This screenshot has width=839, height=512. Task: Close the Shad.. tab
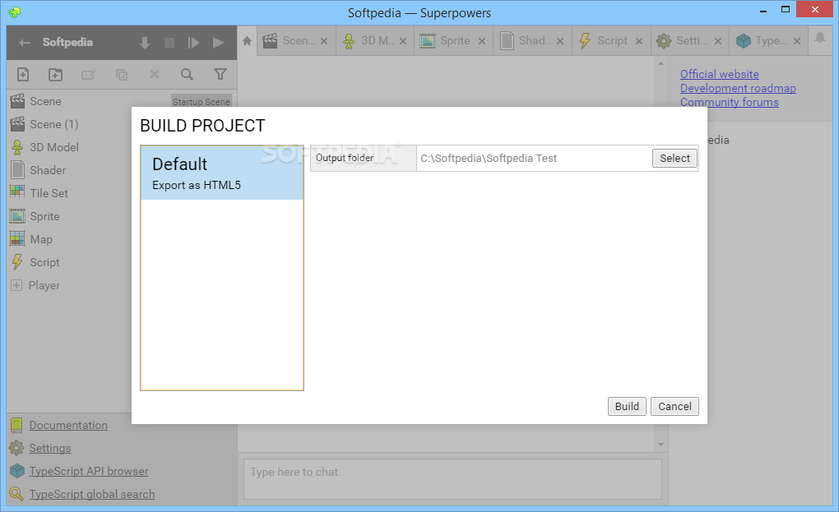coord(560,41)
